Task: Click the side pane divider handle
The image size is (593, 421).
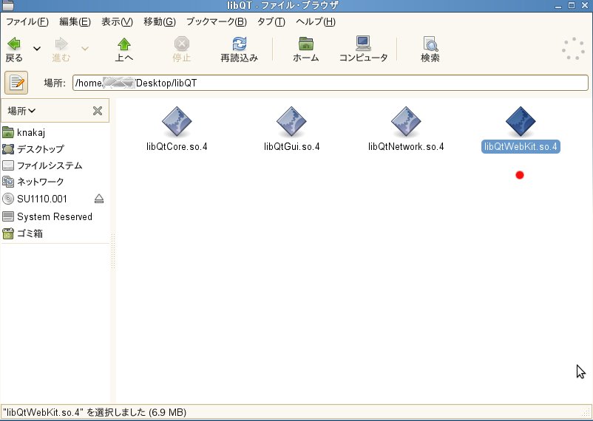Action: coord(112,251)
